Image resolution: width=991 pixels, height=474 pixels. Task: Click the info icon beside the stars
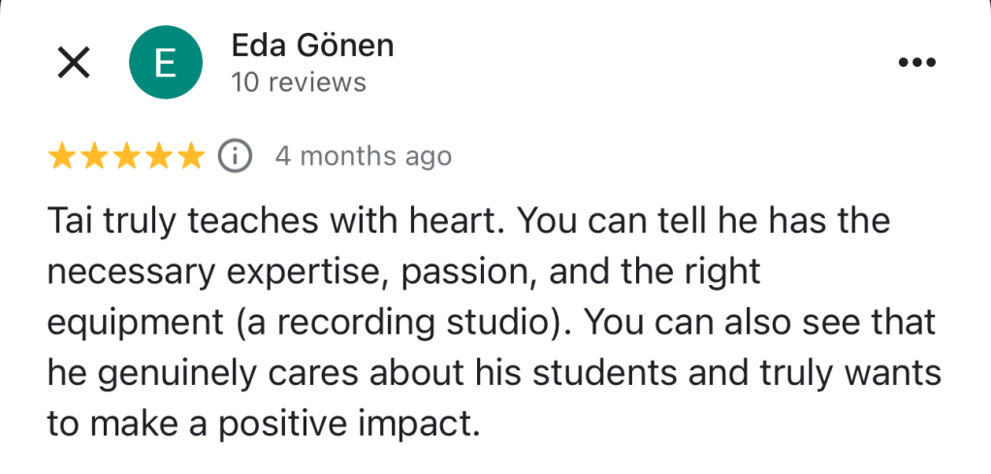[x=236, y=155]
